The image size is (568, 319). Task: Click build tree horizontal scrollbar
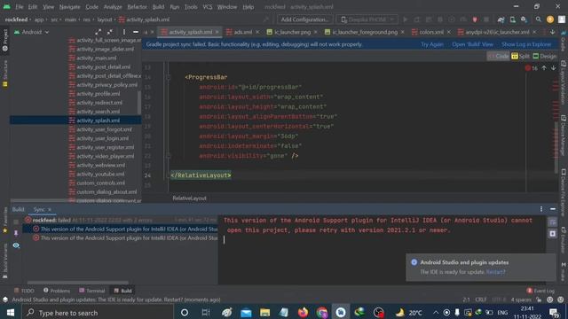pyautogui.click(x=77, y=283)
